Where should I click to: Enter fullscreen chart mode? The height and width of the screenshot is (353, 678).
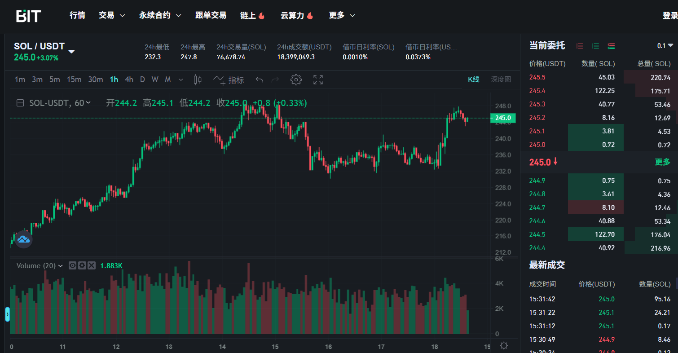pos(318,80)
